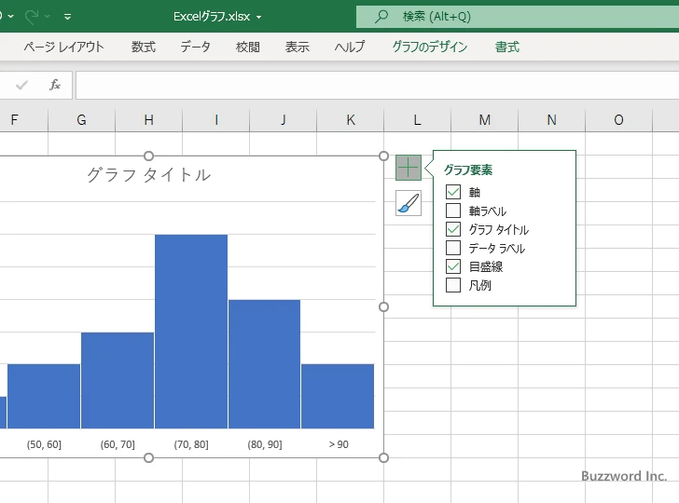Select column K header
Image resolution: width=679 pixels, height=503 pixels.
pos(350,120)
